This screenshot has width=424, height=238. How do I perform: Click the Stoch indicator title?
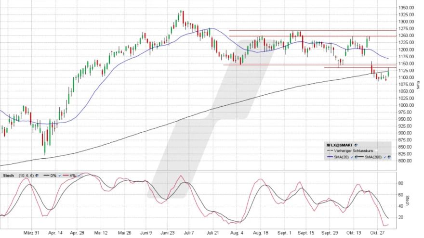pos(8,176)
